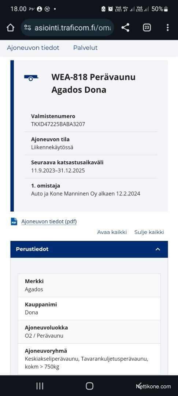This screenshot has height=396, width=178.
Task: Tap the Perustiedot header title
Action: click(x=32, y=249)
